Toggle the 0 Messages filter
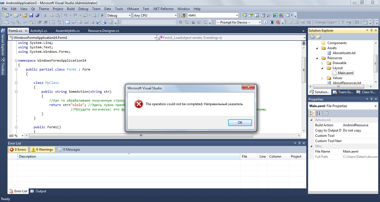 point(69,150)
